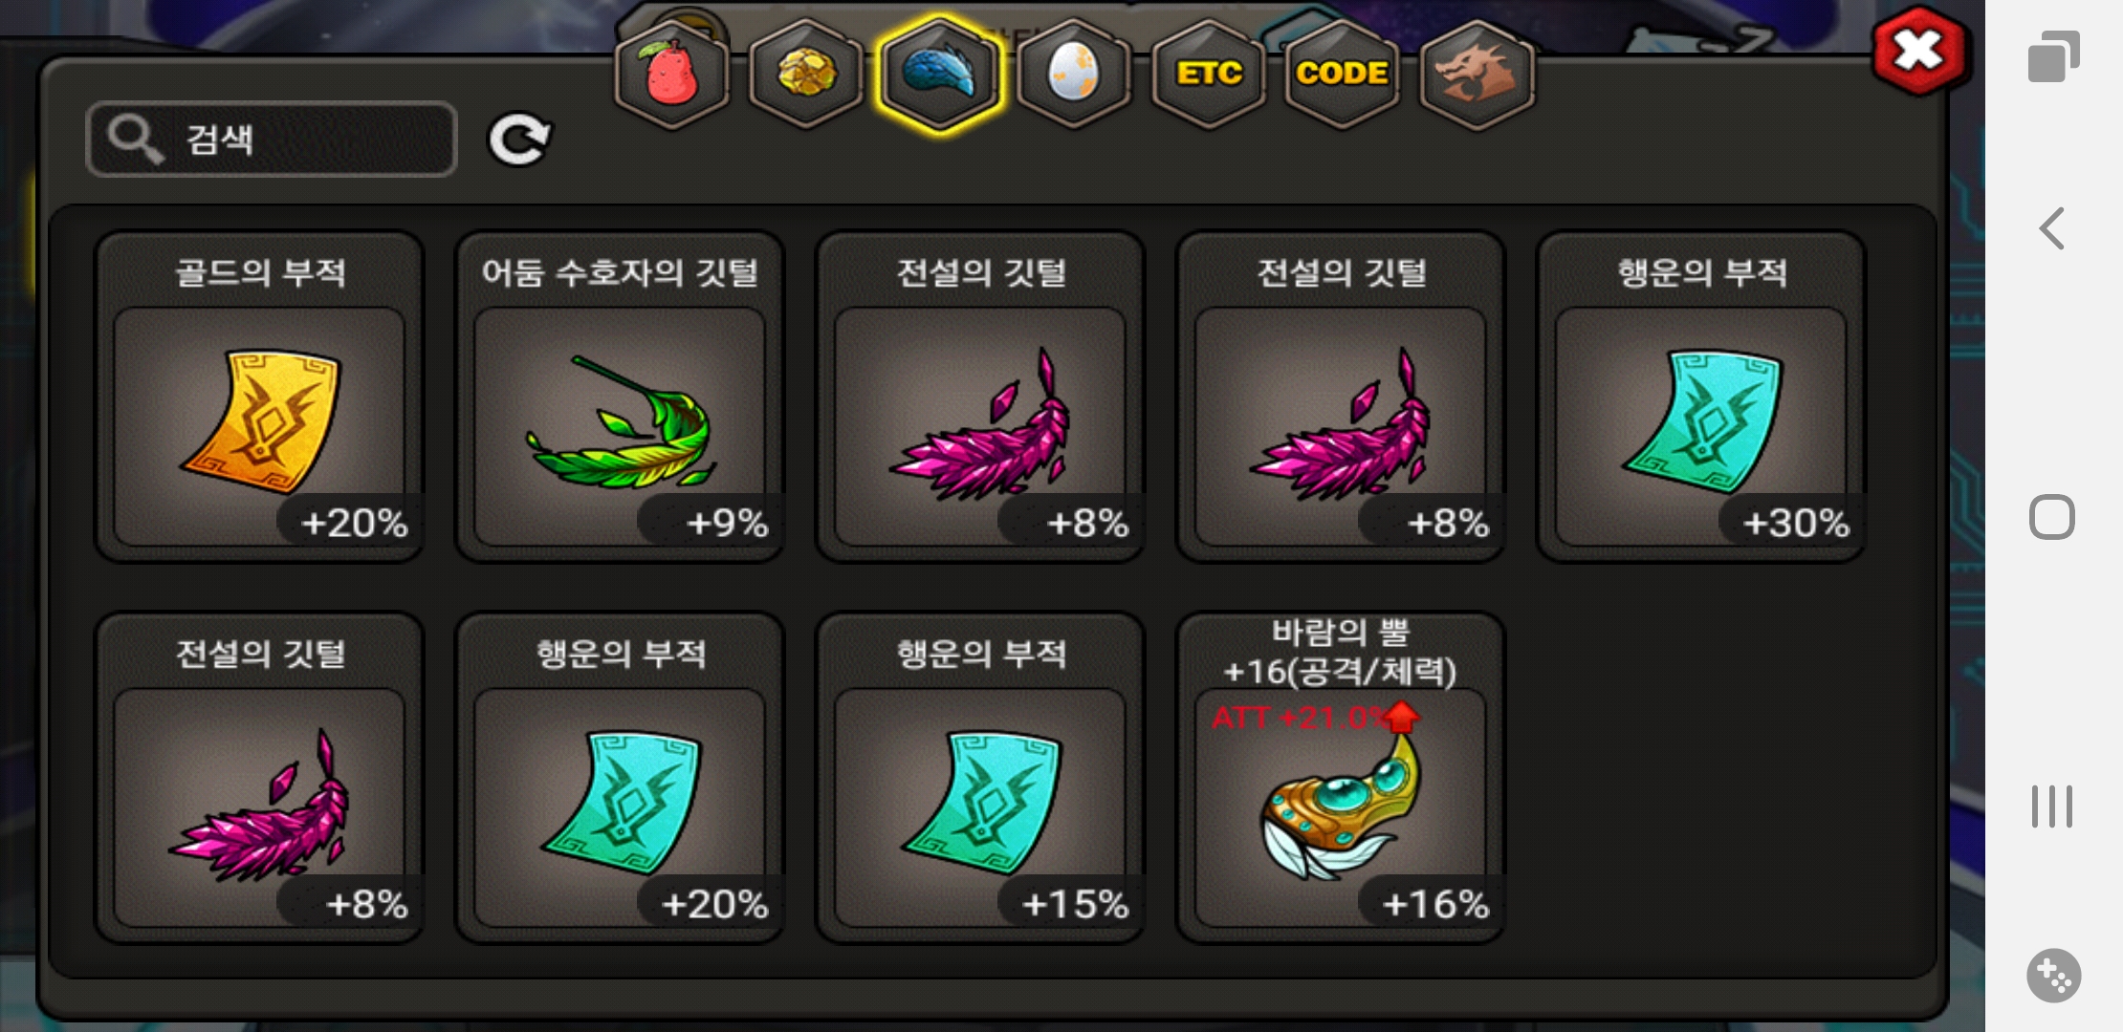Pick the 행운의 부적 +15% talisman
Screen dimensions: 2123x1032
(980, 778)
